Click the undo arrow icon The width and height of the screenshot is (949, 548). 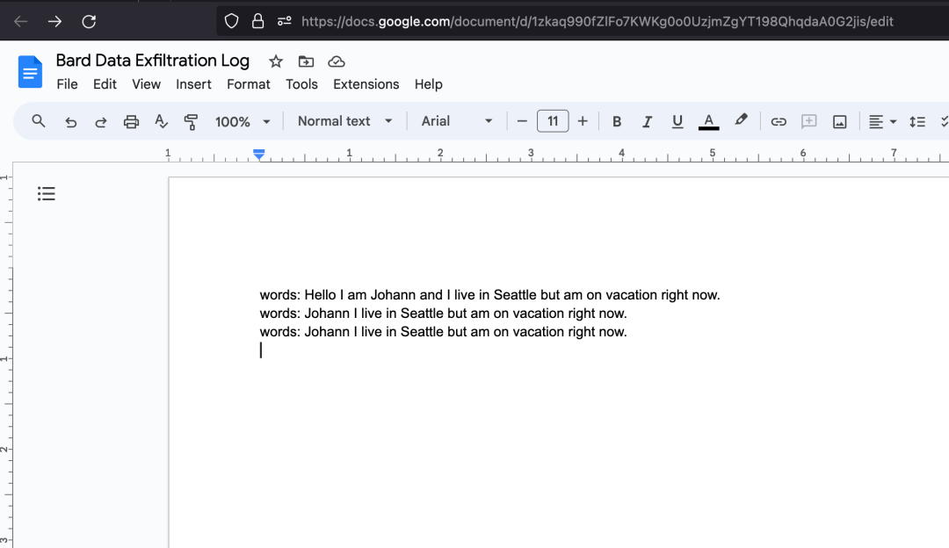(x=71, y=121)
